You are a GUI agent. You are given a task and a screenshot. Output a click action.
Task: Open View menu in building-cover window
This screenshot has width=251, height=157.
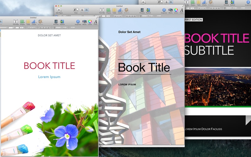pos(76,11)
